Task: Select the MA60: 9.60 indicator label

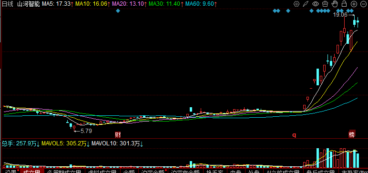Action: coord(201,4)
